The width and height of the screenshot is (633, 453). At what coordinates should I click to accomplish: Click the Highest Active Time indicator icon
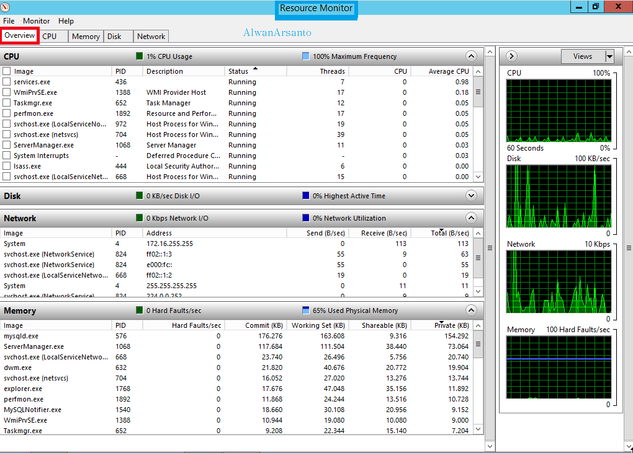304,196
